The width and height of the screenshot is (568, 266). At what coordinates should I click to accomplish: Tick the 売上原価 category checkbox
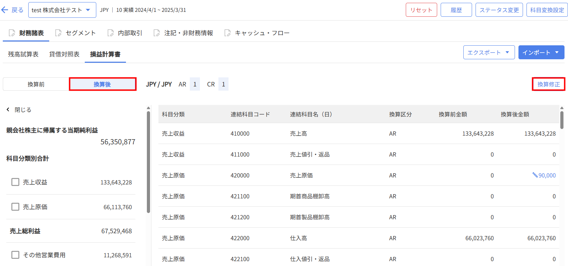(x=15, y=207)
